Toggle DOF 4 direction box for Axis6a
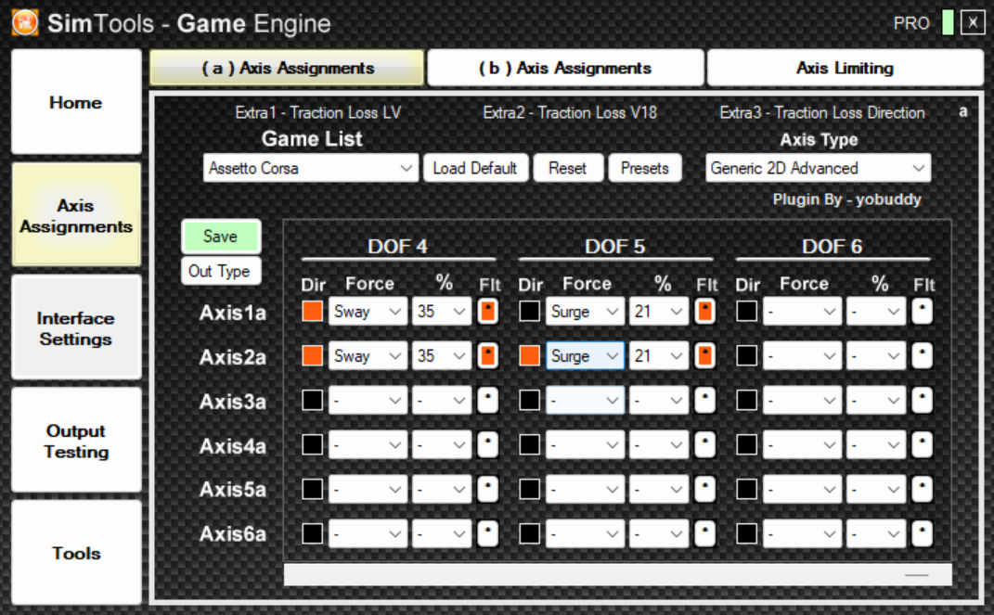Image resolution: width=994 pixels, height=615 pixels. [313, 534]
